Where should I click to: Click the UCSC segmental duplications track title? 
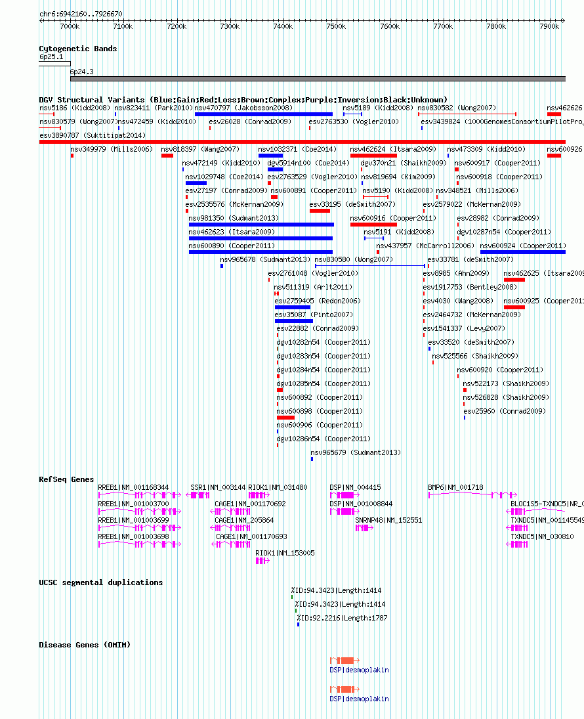[x=101, y=583]
